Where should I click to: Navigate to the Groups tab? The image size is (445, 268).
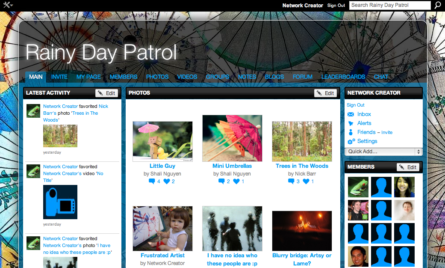(218, 77)
